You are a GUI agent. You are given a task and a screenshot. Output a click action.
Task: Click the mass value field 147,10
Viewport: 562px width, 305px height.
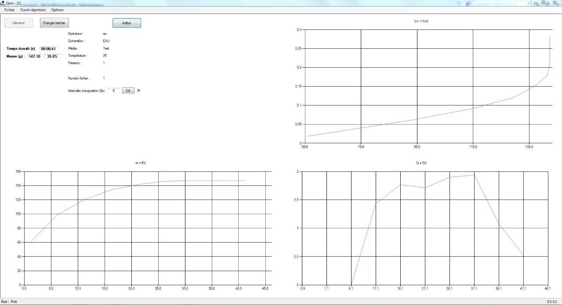pos(34,56)
